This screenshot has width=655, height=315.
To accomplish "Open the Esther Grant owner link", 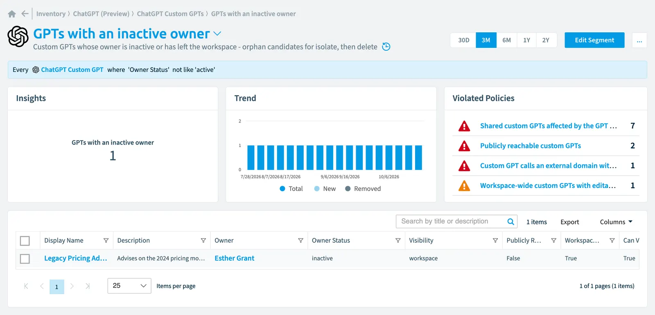I will coord(235,258).
